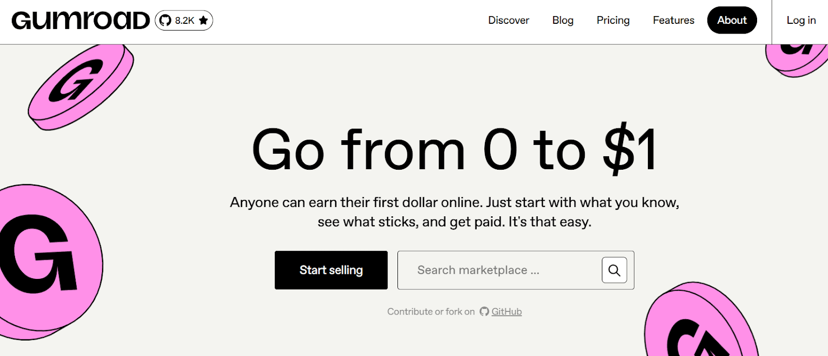
Task: Click the 'Contribute or fork on' text
Action: click(x=431, y=311)
